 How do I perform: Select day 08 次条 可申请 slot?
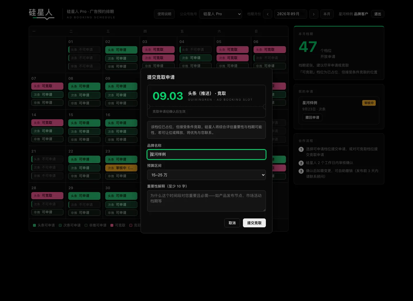[84, 95]
